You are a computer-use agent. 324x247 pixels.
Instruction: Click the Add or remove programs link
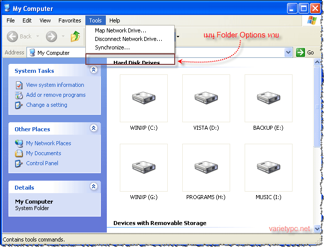(56, 95)
